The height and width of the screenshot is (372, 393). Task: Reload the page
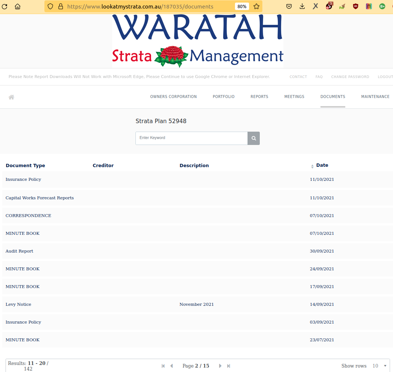[5, 6]
